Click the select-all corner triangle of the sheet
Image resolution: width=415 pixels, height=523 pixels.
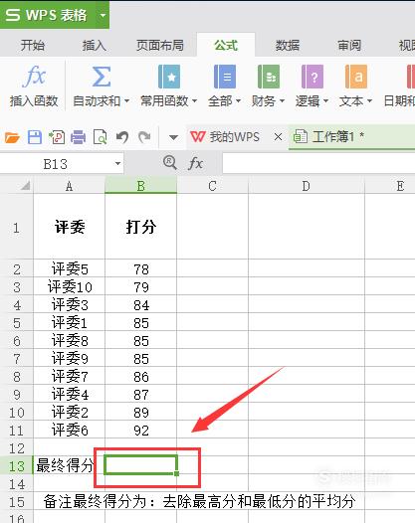[25, 186]
